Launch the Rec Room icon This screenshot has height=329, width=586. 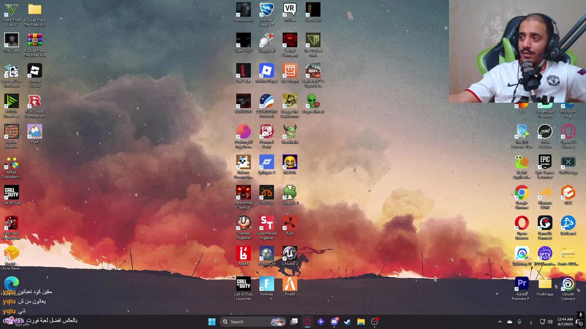289,74
